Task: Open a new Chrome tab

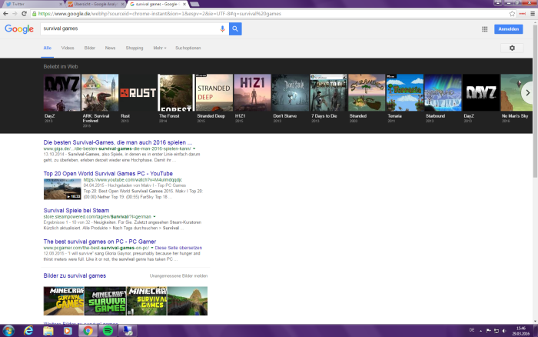Action: (194, 4)
